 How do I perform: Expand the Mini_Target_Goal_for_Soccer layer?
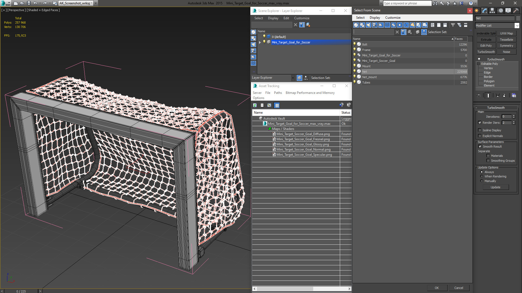pyautogui.click(x=260, y=42)
